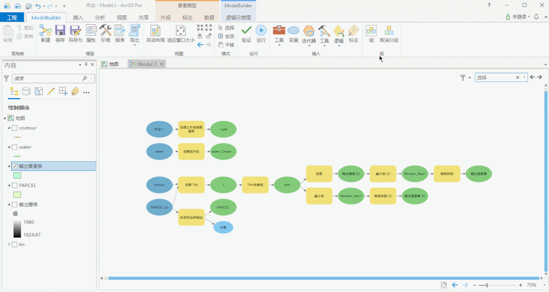Open the notifications bell

[536, 16]
